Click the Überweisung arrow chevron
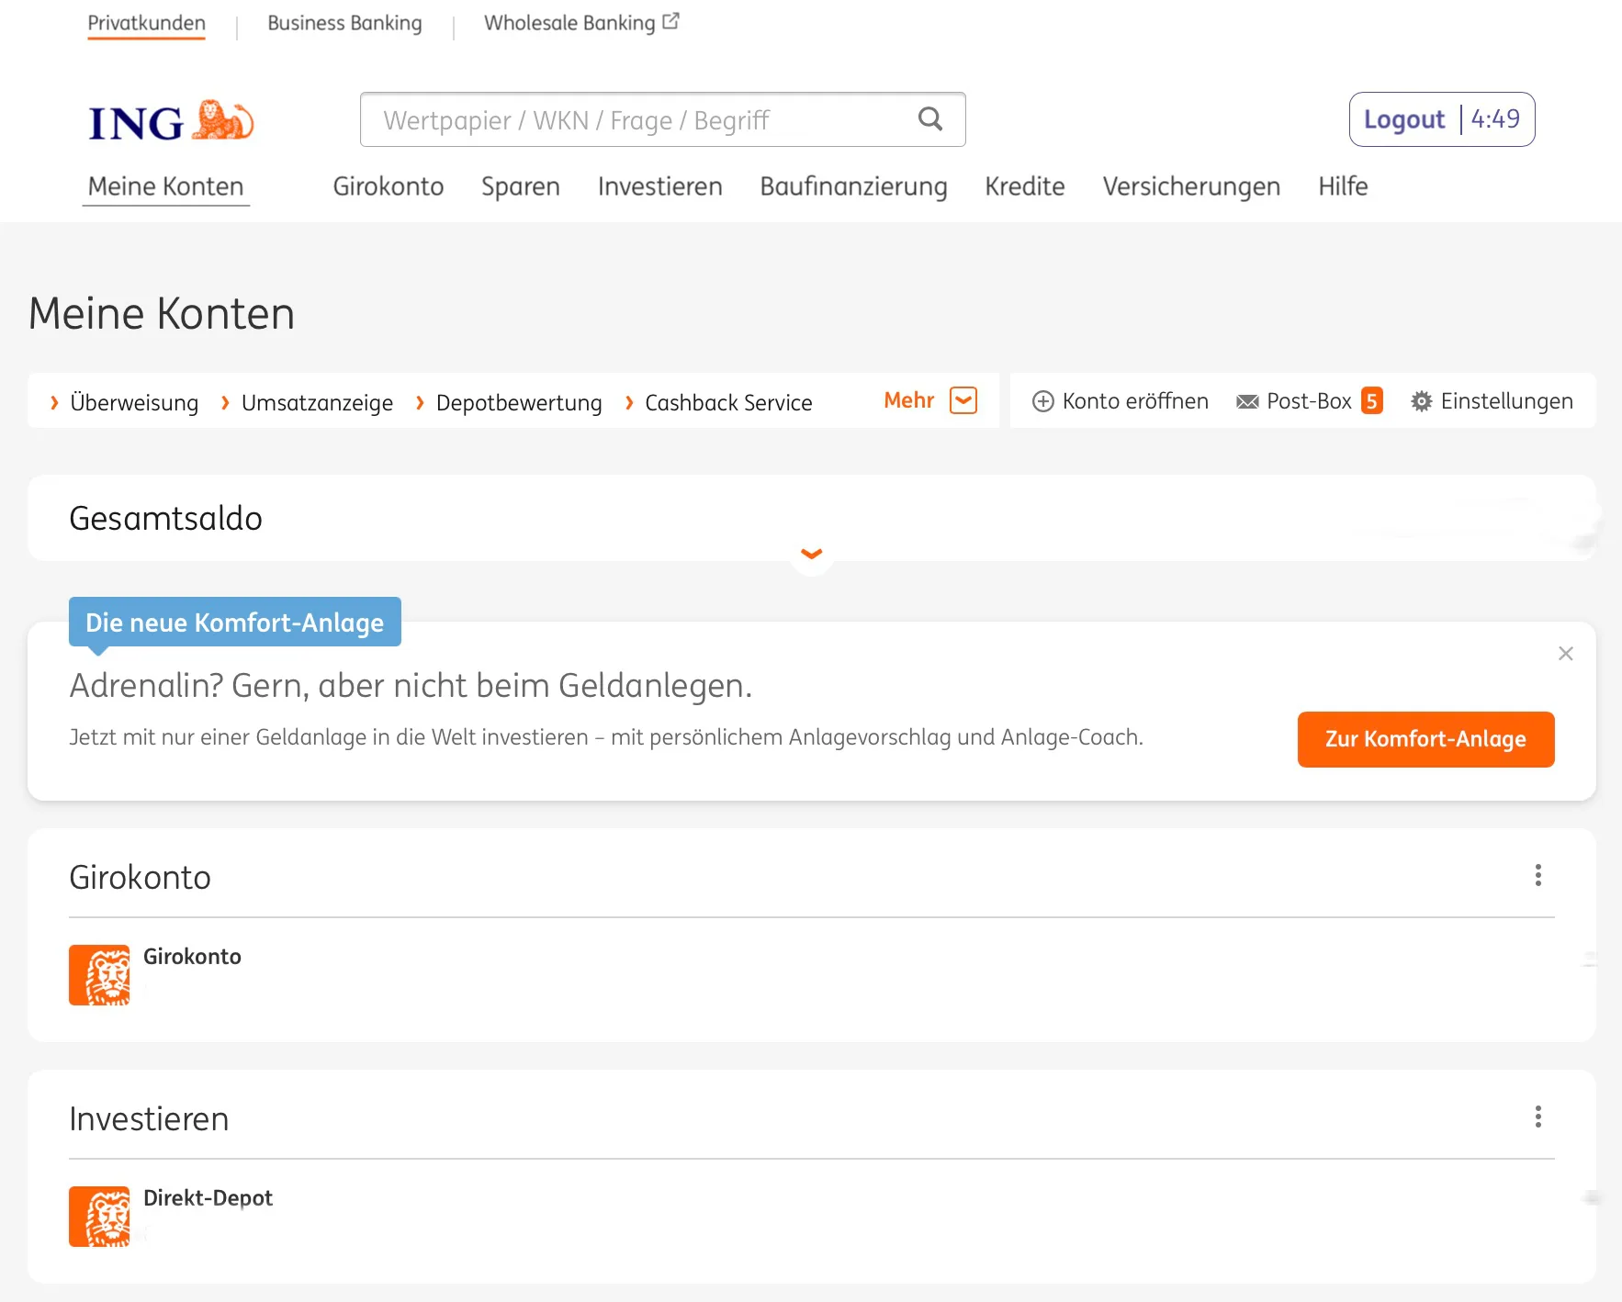Viewport: 1622px width, 1302px height. point(54,402)
